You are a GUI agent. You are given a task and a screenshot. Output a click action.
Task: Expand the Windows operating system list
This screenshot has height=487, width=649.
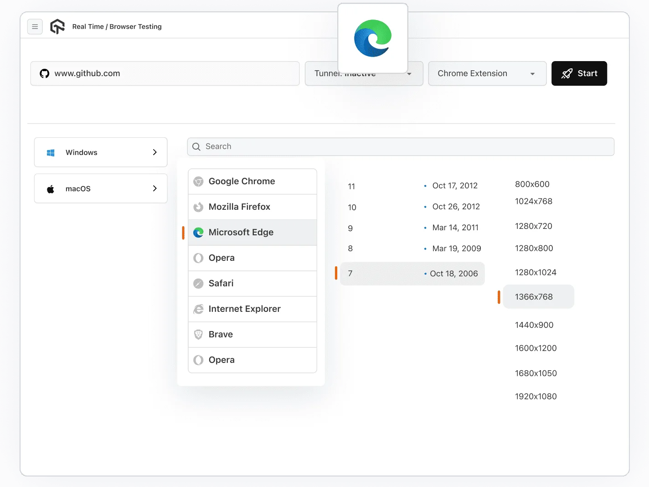tap(101, 152)
